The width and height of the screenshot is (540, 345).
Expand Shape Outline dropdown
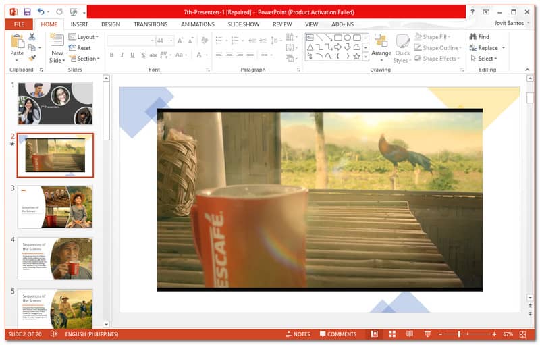(460, 47)
